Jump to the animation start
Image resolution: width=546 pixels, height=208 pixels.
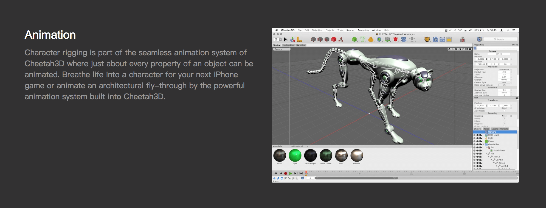click(275, 173)
